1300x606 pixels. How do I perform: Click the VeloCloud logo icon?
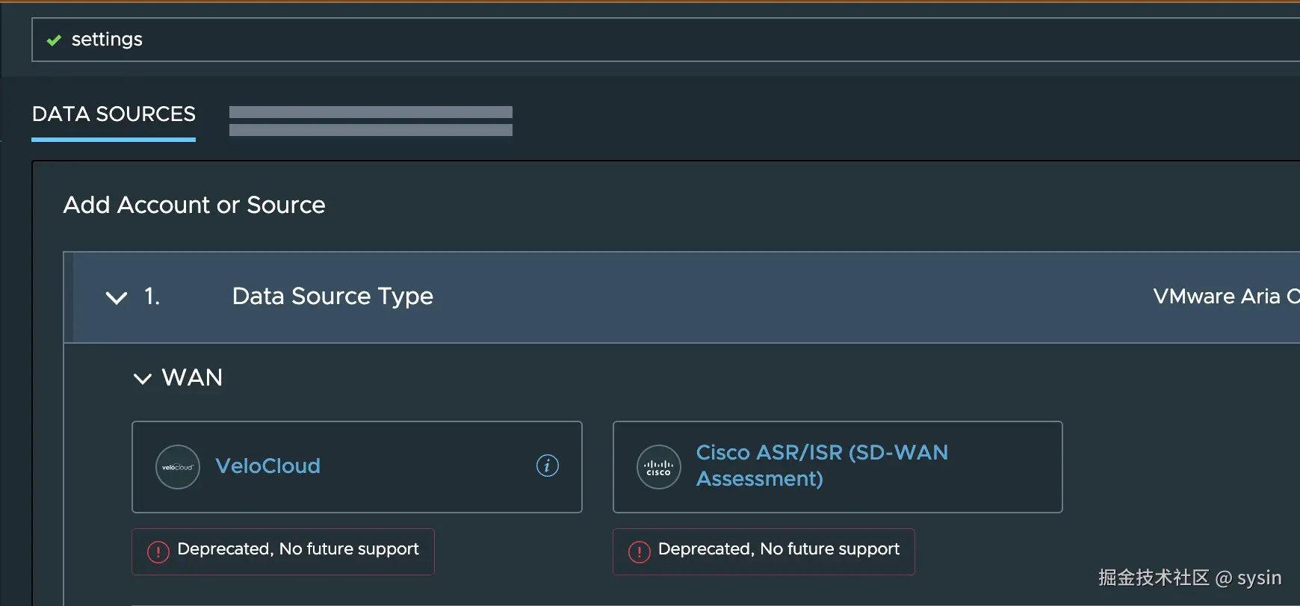[x=178, y=467]
